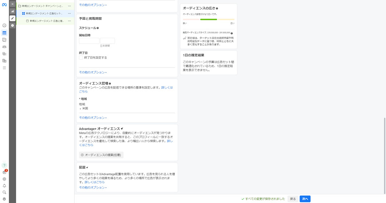Open more options for 広告セット row
Screen dimensions: 386x203
point(69,14)
